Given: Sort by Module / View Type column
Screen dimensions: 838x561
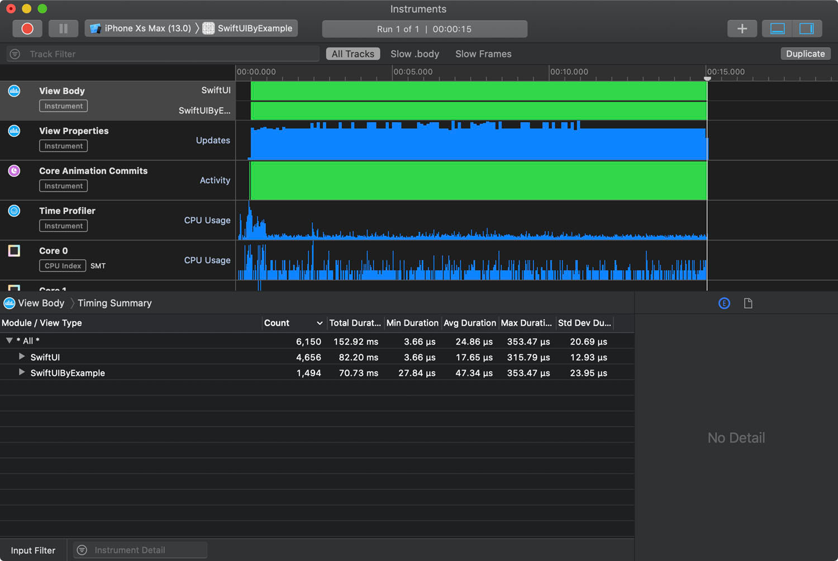Looking at the screenshot, I should click(x=131, y=323).
